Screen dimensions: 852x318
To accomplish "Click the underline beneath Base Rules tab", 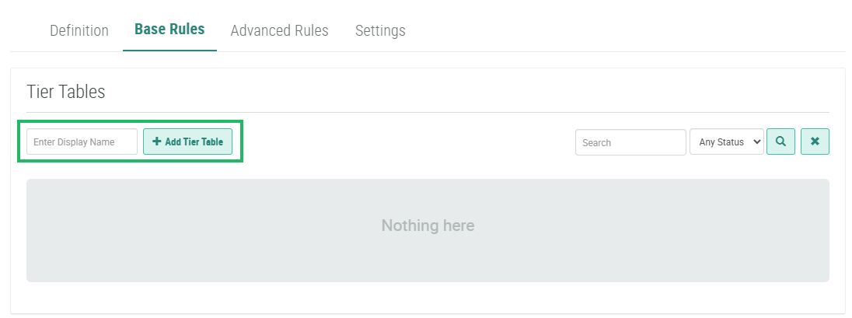I will pos(169,51).
